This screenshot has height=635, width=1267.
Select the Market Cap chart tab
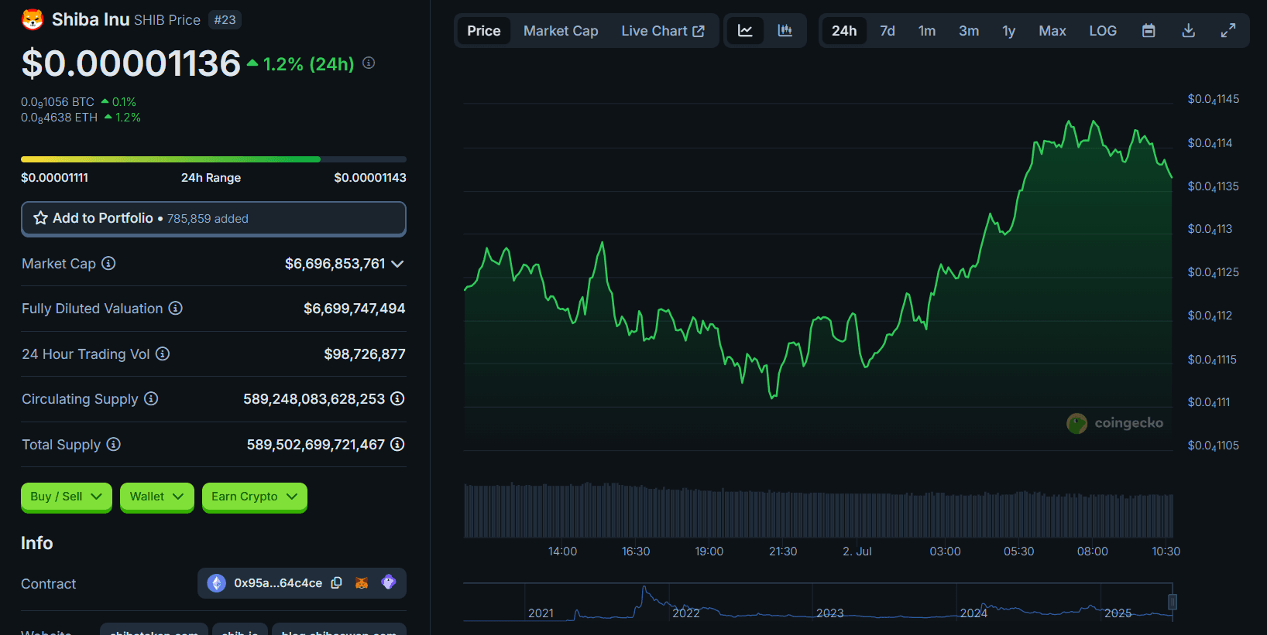tap(561, 31)
